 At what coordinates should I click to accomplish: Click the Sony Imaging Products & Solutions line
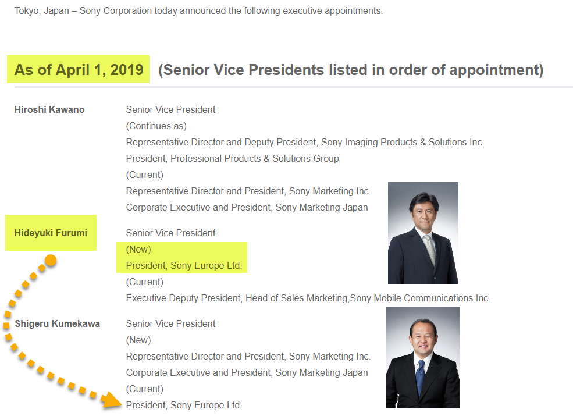pos(305,142)
